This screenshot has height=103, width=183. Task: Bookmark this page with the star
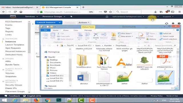click(110, 12)
